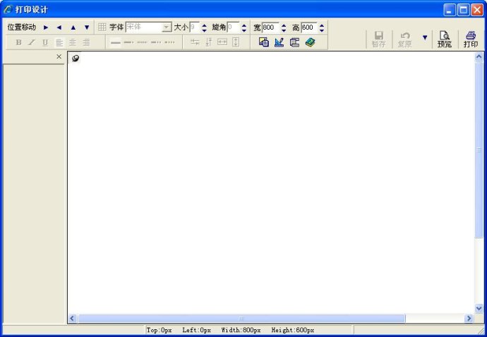Close the left side panel with X
The image size is (487, 337).
[59, 56]
